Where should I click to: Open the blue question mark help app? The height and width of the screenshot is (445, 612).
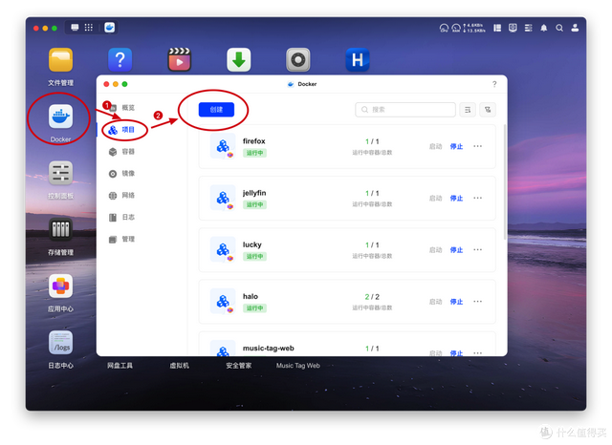coord(120,59)
